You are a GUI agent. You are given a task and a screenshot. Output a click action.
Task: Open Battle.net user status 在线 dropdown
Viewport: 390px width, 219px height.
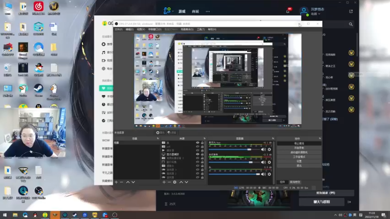[x=315, y=14]
